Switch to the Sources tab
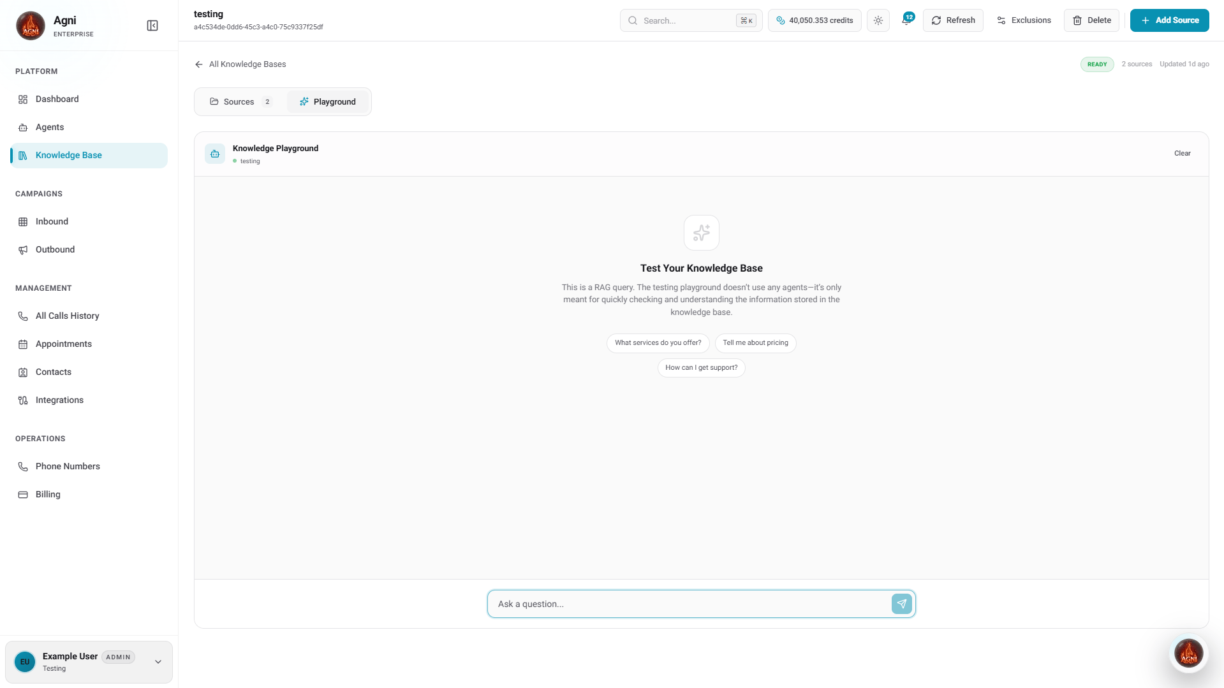Viewport: 1224px width, 688px height. click(x=240, y=102)
